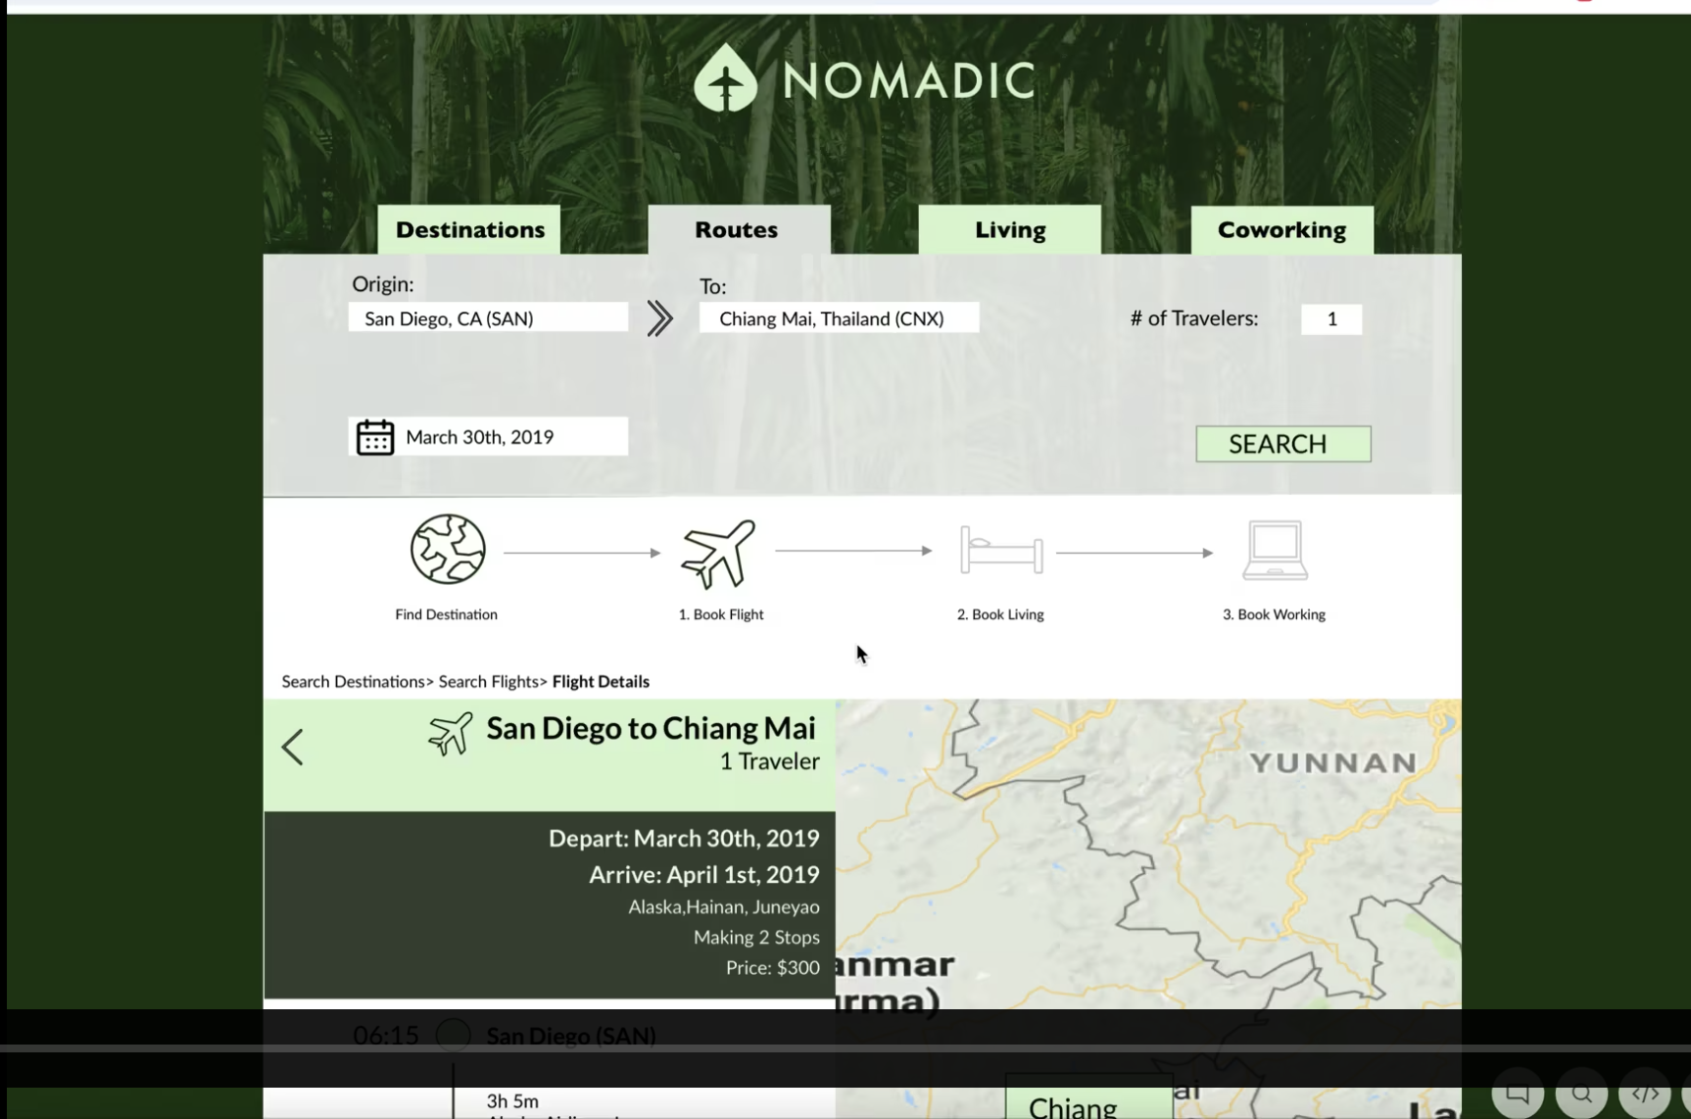The height and width of the screenshot is (1119, 1691).
Task: Click the laptop Book Working step icon
Action: click(x=1275, y=551)
